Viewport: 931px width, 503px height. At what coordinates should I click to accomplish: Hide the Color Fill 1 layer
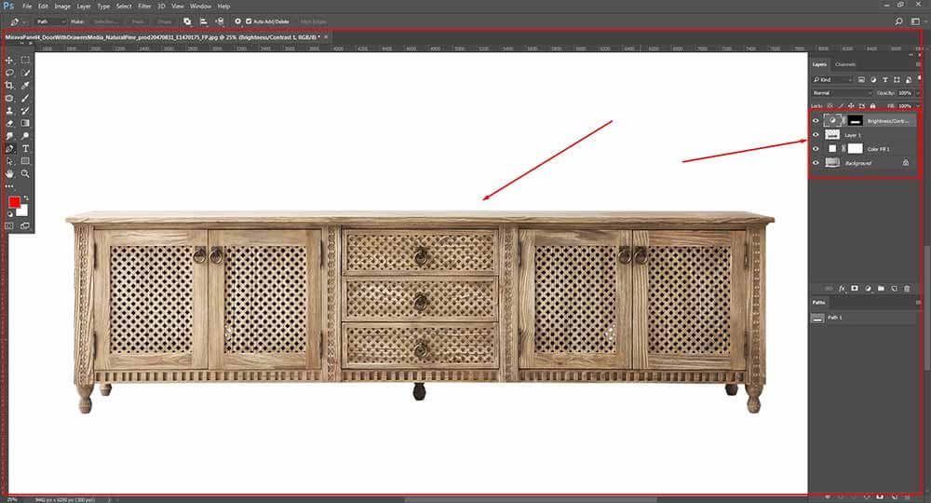(816, 149)
